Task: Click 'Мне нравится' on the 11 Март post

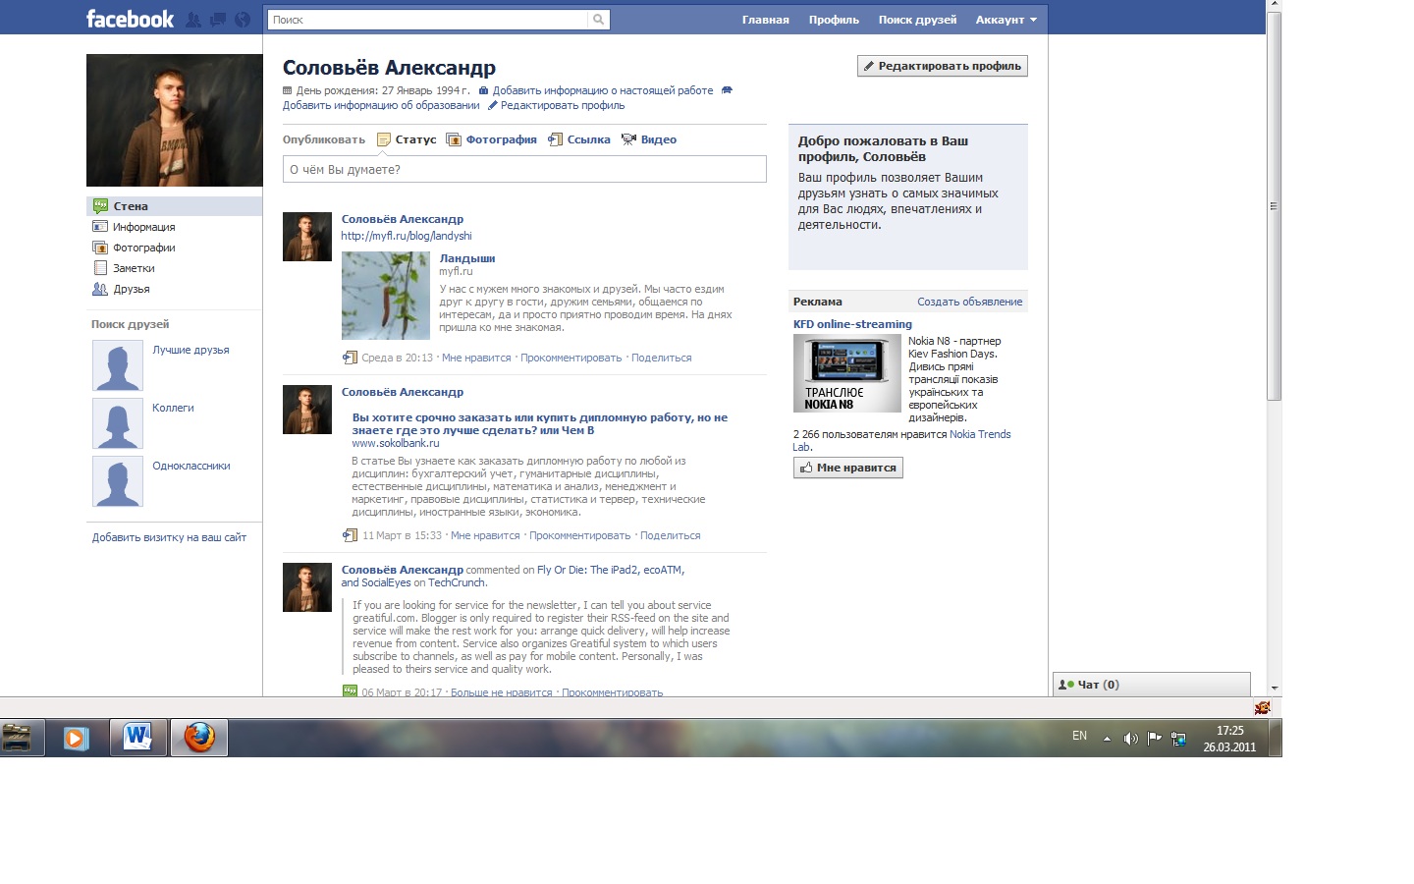Action: click(485, 535)
